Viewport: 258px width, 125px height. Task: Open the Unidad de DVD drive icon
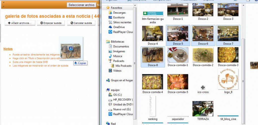click(x=110, y=104)
